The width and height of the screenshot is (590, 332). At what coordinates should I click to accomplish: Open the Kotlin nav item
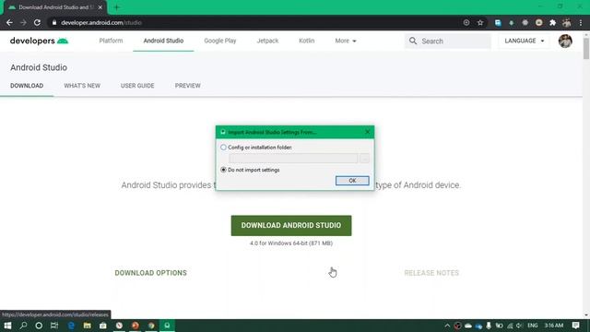pyautogui.click(x=307, y=41)
